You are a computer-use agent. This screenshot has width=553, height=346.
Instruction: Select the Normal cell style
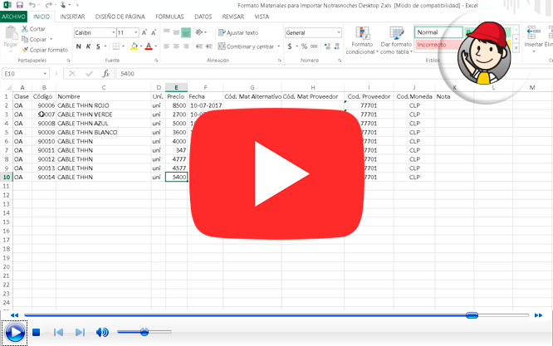click(x=438, y=32)
